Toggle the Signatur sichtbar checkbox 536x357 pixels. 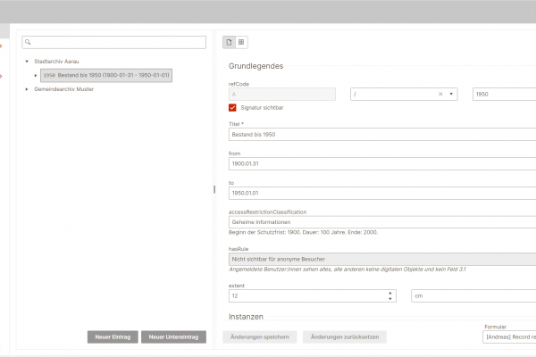point(232,108)
